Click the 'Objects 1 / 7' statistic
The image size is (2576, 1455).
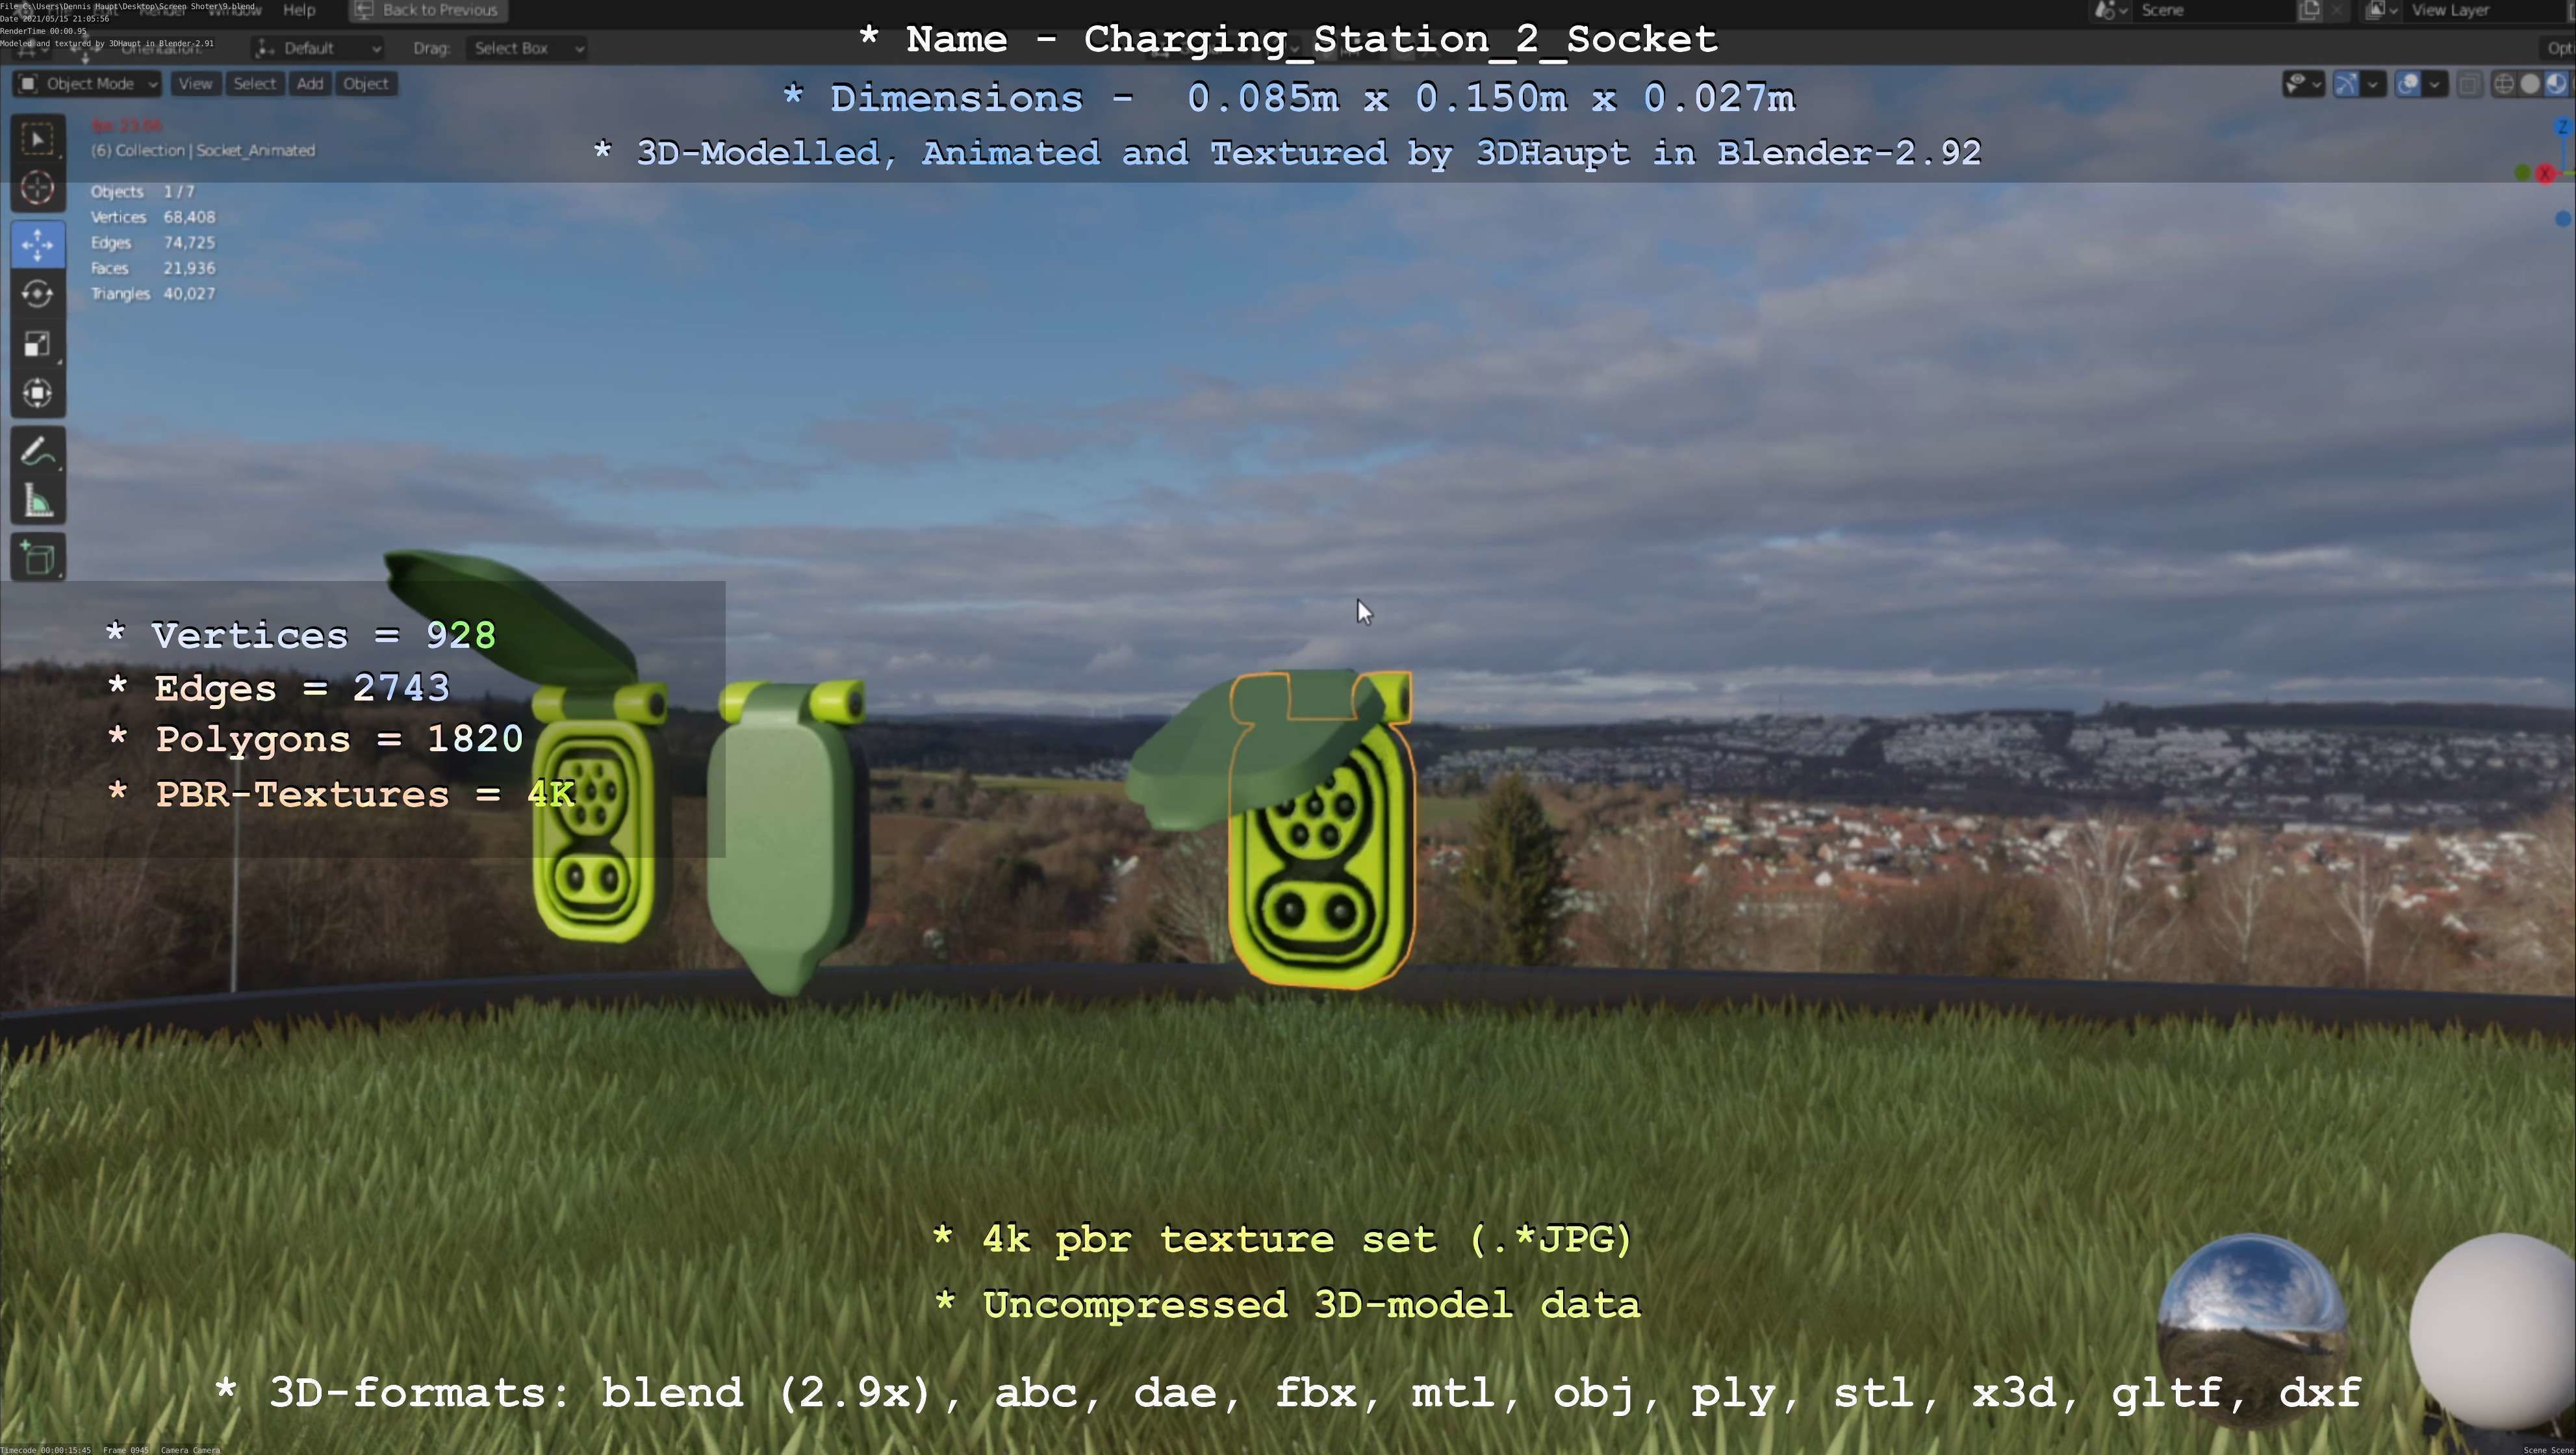[x=143, y=191]
